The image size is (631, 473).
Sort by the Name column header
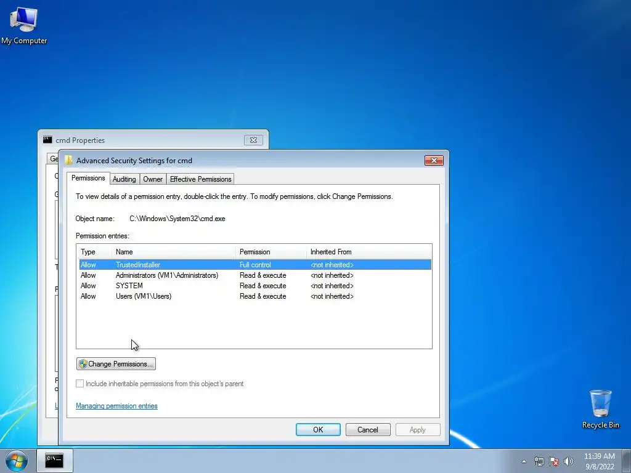coord(174,252)
